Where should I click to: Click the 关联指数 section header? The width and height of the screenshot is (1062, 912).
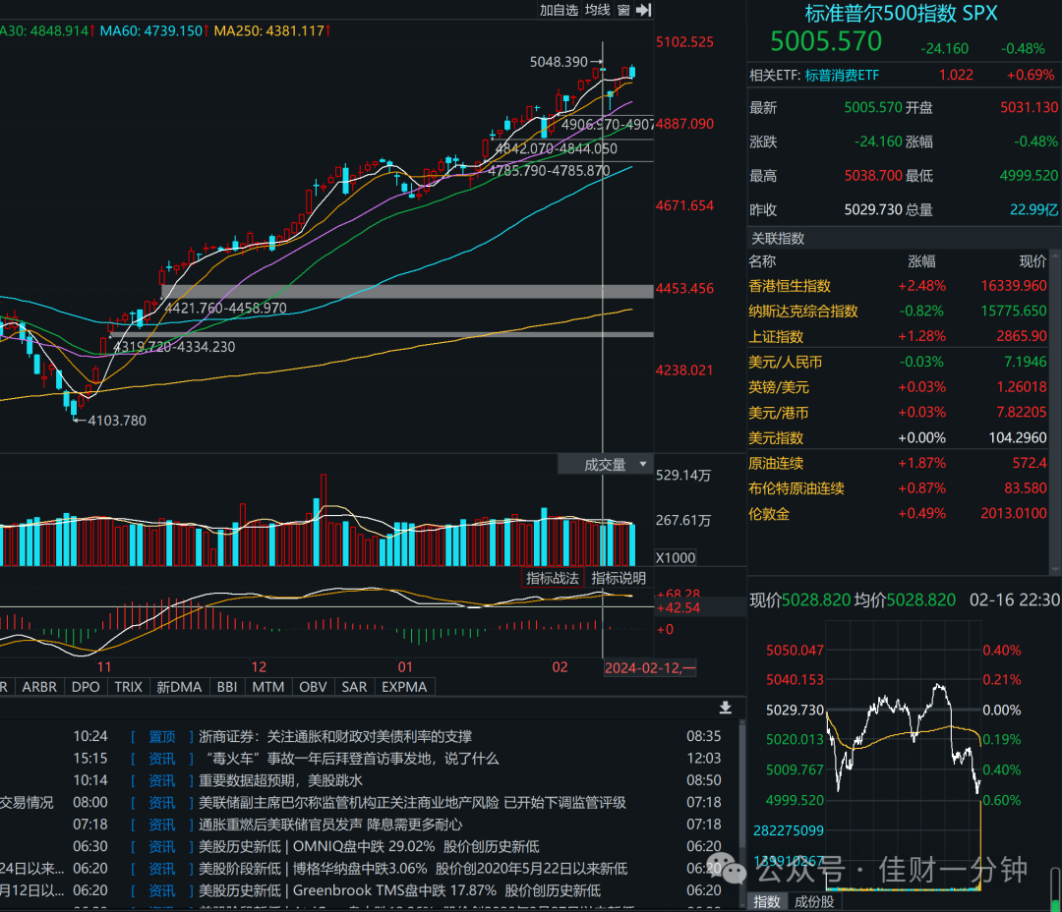click(778, 239)
